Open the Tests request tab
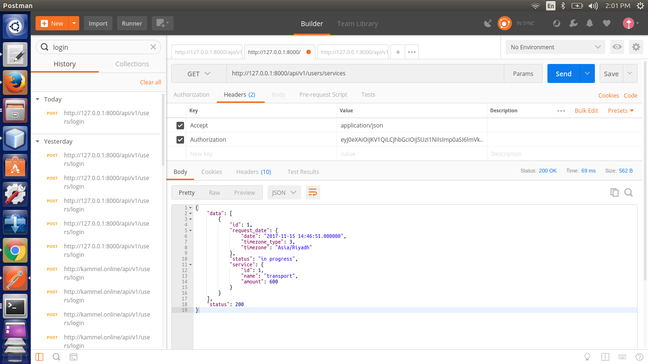The image size is (648, 364). coord(368,94)
